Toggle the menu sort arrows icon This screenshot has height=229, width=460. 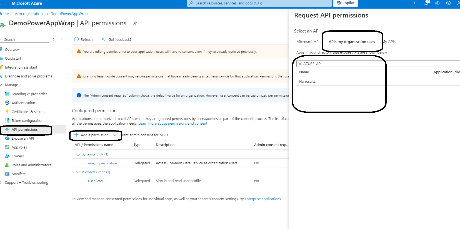point(54,39)
